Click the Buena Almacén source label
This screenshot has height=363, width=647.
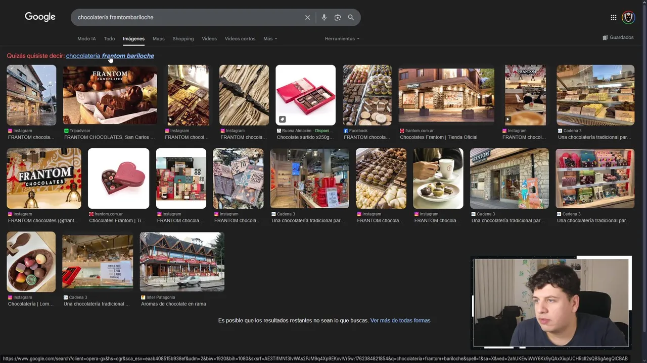[294, 131]
